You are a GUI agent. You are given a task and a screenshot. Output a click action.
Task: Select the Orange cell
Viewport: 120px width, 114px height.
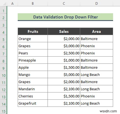33,39
